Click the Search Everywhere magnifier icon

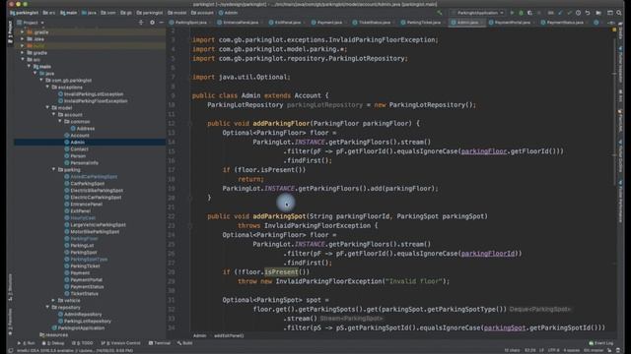pos(619,13)
